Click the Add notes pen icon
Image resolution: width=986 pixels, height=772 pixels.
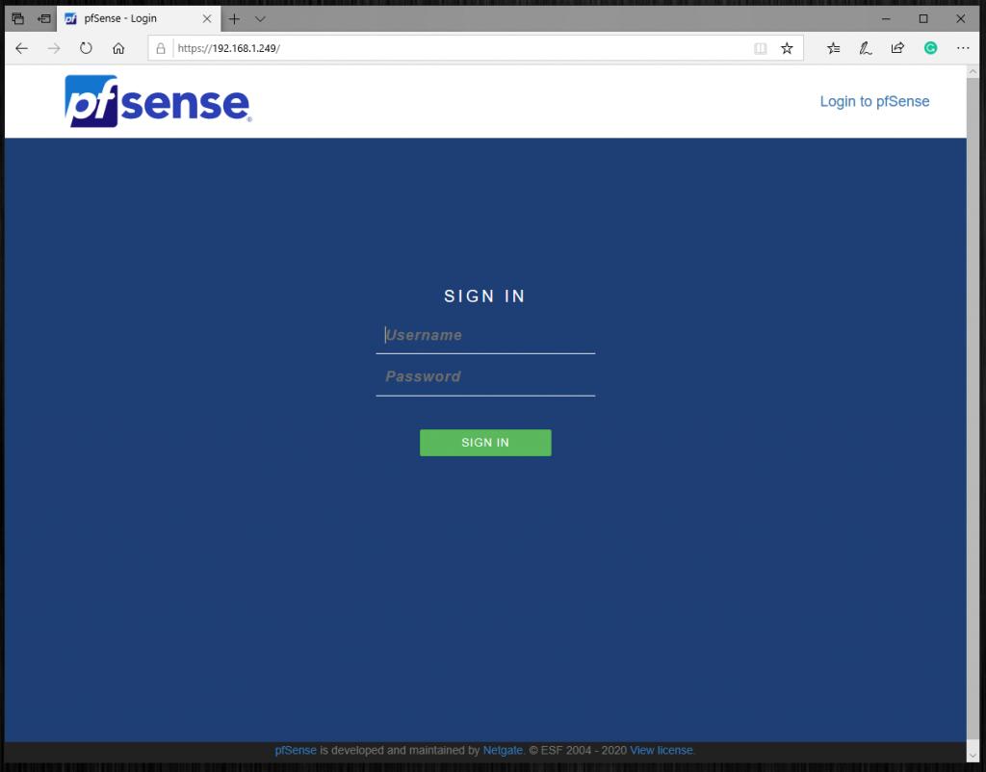click(866, 48)
